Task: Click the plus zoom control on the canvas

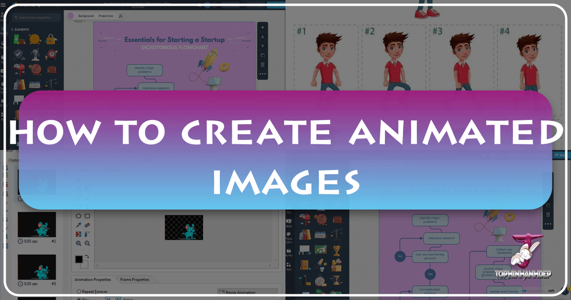Action: [262, 27]
